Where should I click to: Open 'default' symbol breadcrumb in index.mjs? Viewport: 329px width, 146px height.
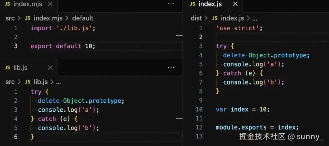click(x=83, y=18)
